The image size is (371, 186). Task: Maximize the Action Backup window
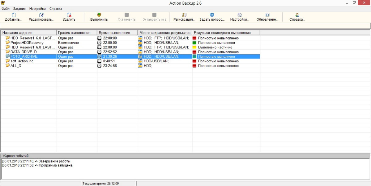(x=354, y=3)
